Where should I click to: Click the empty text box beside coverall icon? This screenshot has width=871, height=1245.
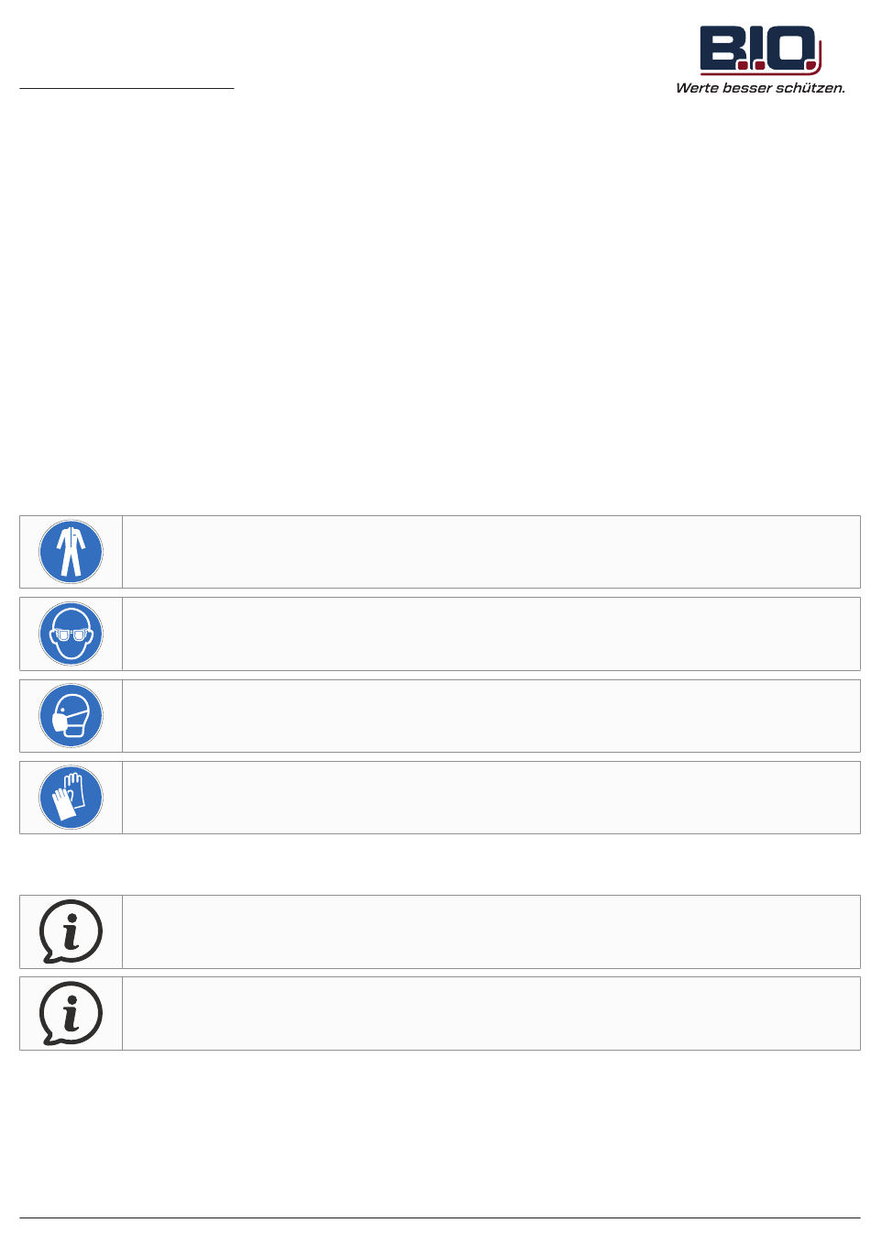[491, 552]
